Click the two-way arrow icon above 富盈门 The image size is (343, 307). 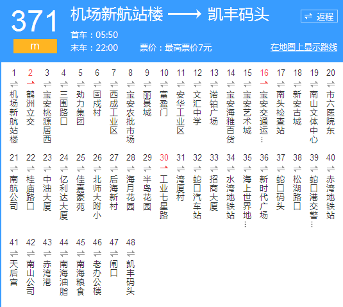(x=164, y=84)
